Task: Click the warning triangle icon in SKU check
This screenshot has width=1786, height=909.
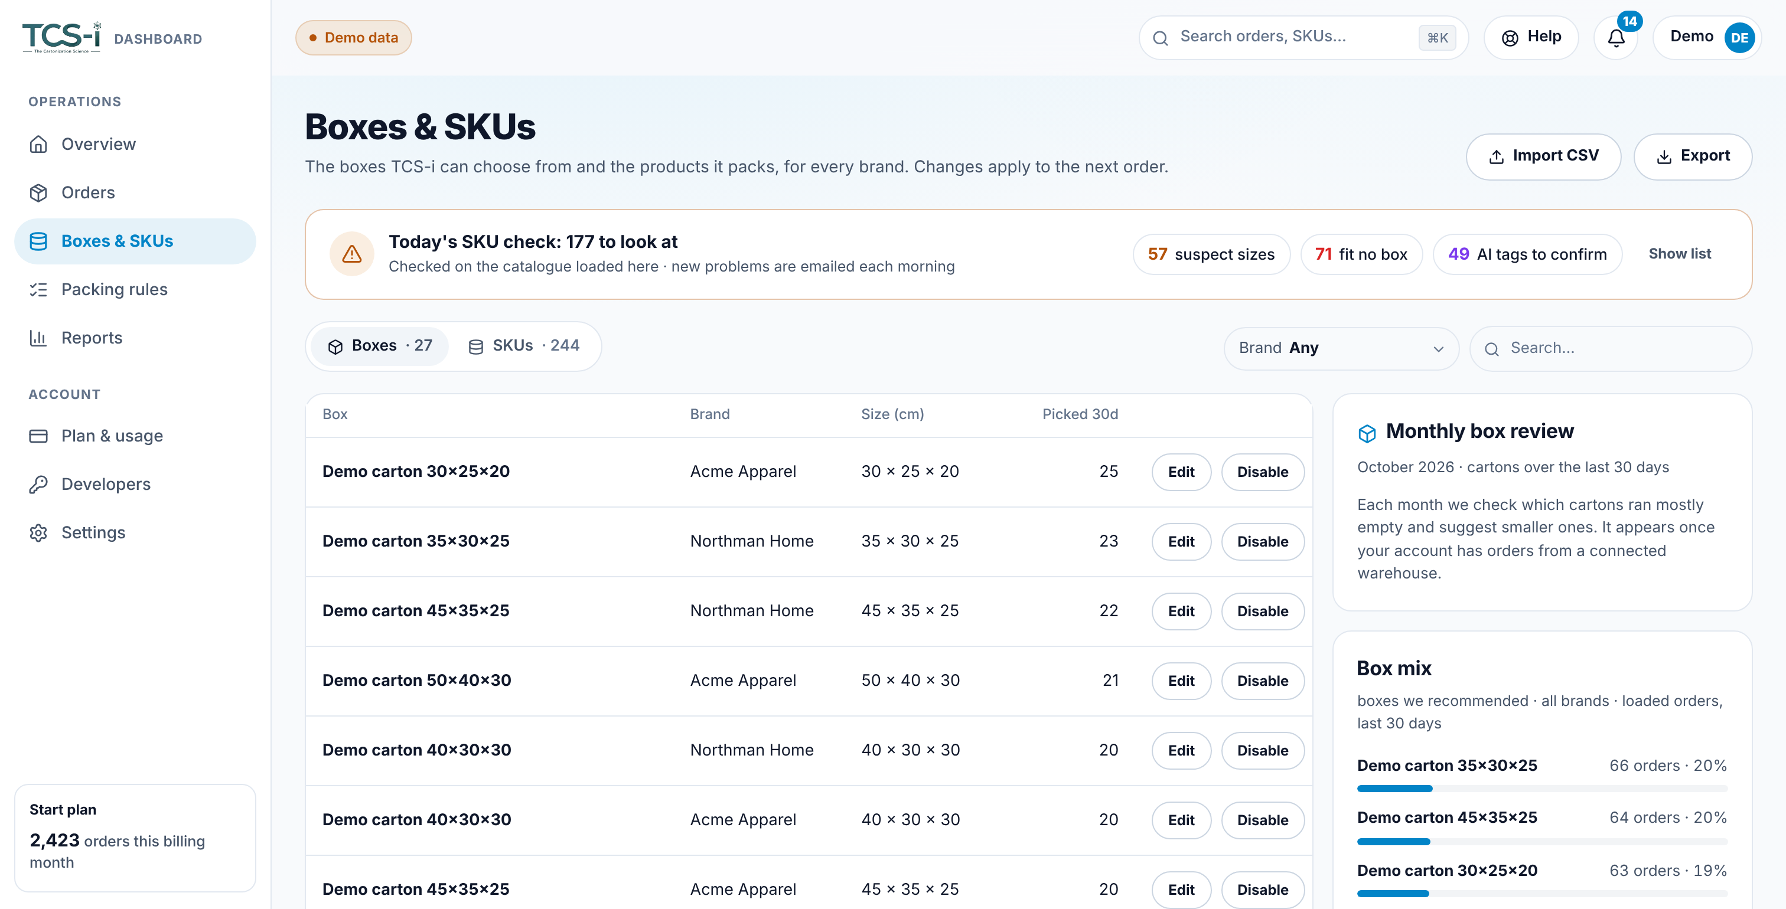Action: (x=351, y=254)
